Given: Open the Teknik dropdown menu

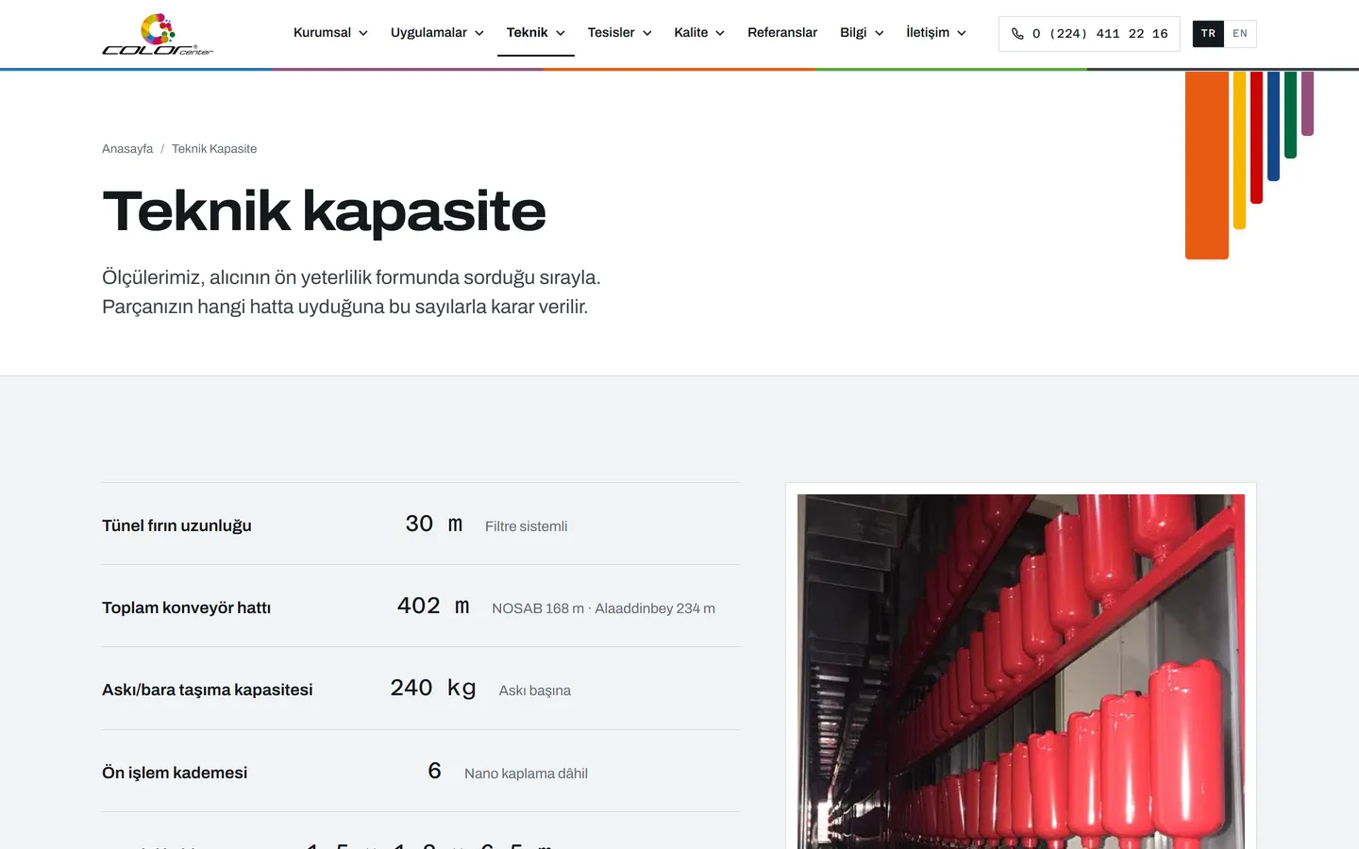Looking at the screenshot, I should click(x=536, y=33).
